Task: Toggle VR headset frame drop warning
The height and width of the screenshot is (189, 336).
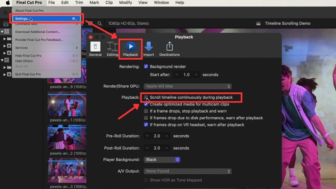Action: [x=146, y=125]
